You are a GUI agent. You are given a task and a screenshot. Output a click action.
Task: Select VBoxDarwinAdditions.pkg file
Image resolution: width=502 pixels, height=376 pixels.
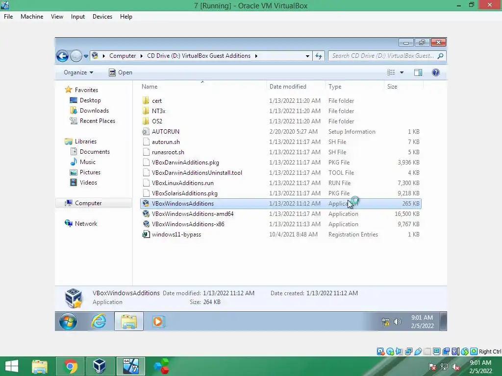(185, 163)
